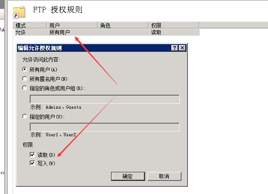The image size is (268, 194).
Task: Click the specified users text field
Action: pos(105,127)
